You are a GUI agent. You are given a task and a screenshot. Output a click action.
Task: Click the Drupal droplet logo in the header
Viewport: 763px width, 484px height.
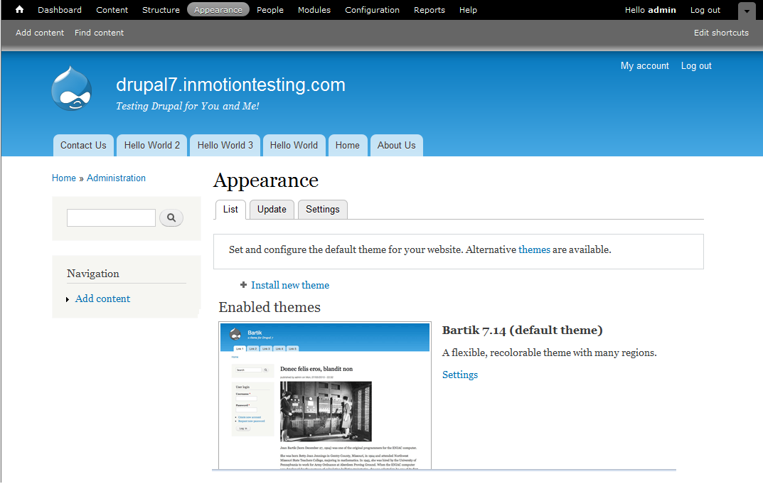[x=71, y=88]
